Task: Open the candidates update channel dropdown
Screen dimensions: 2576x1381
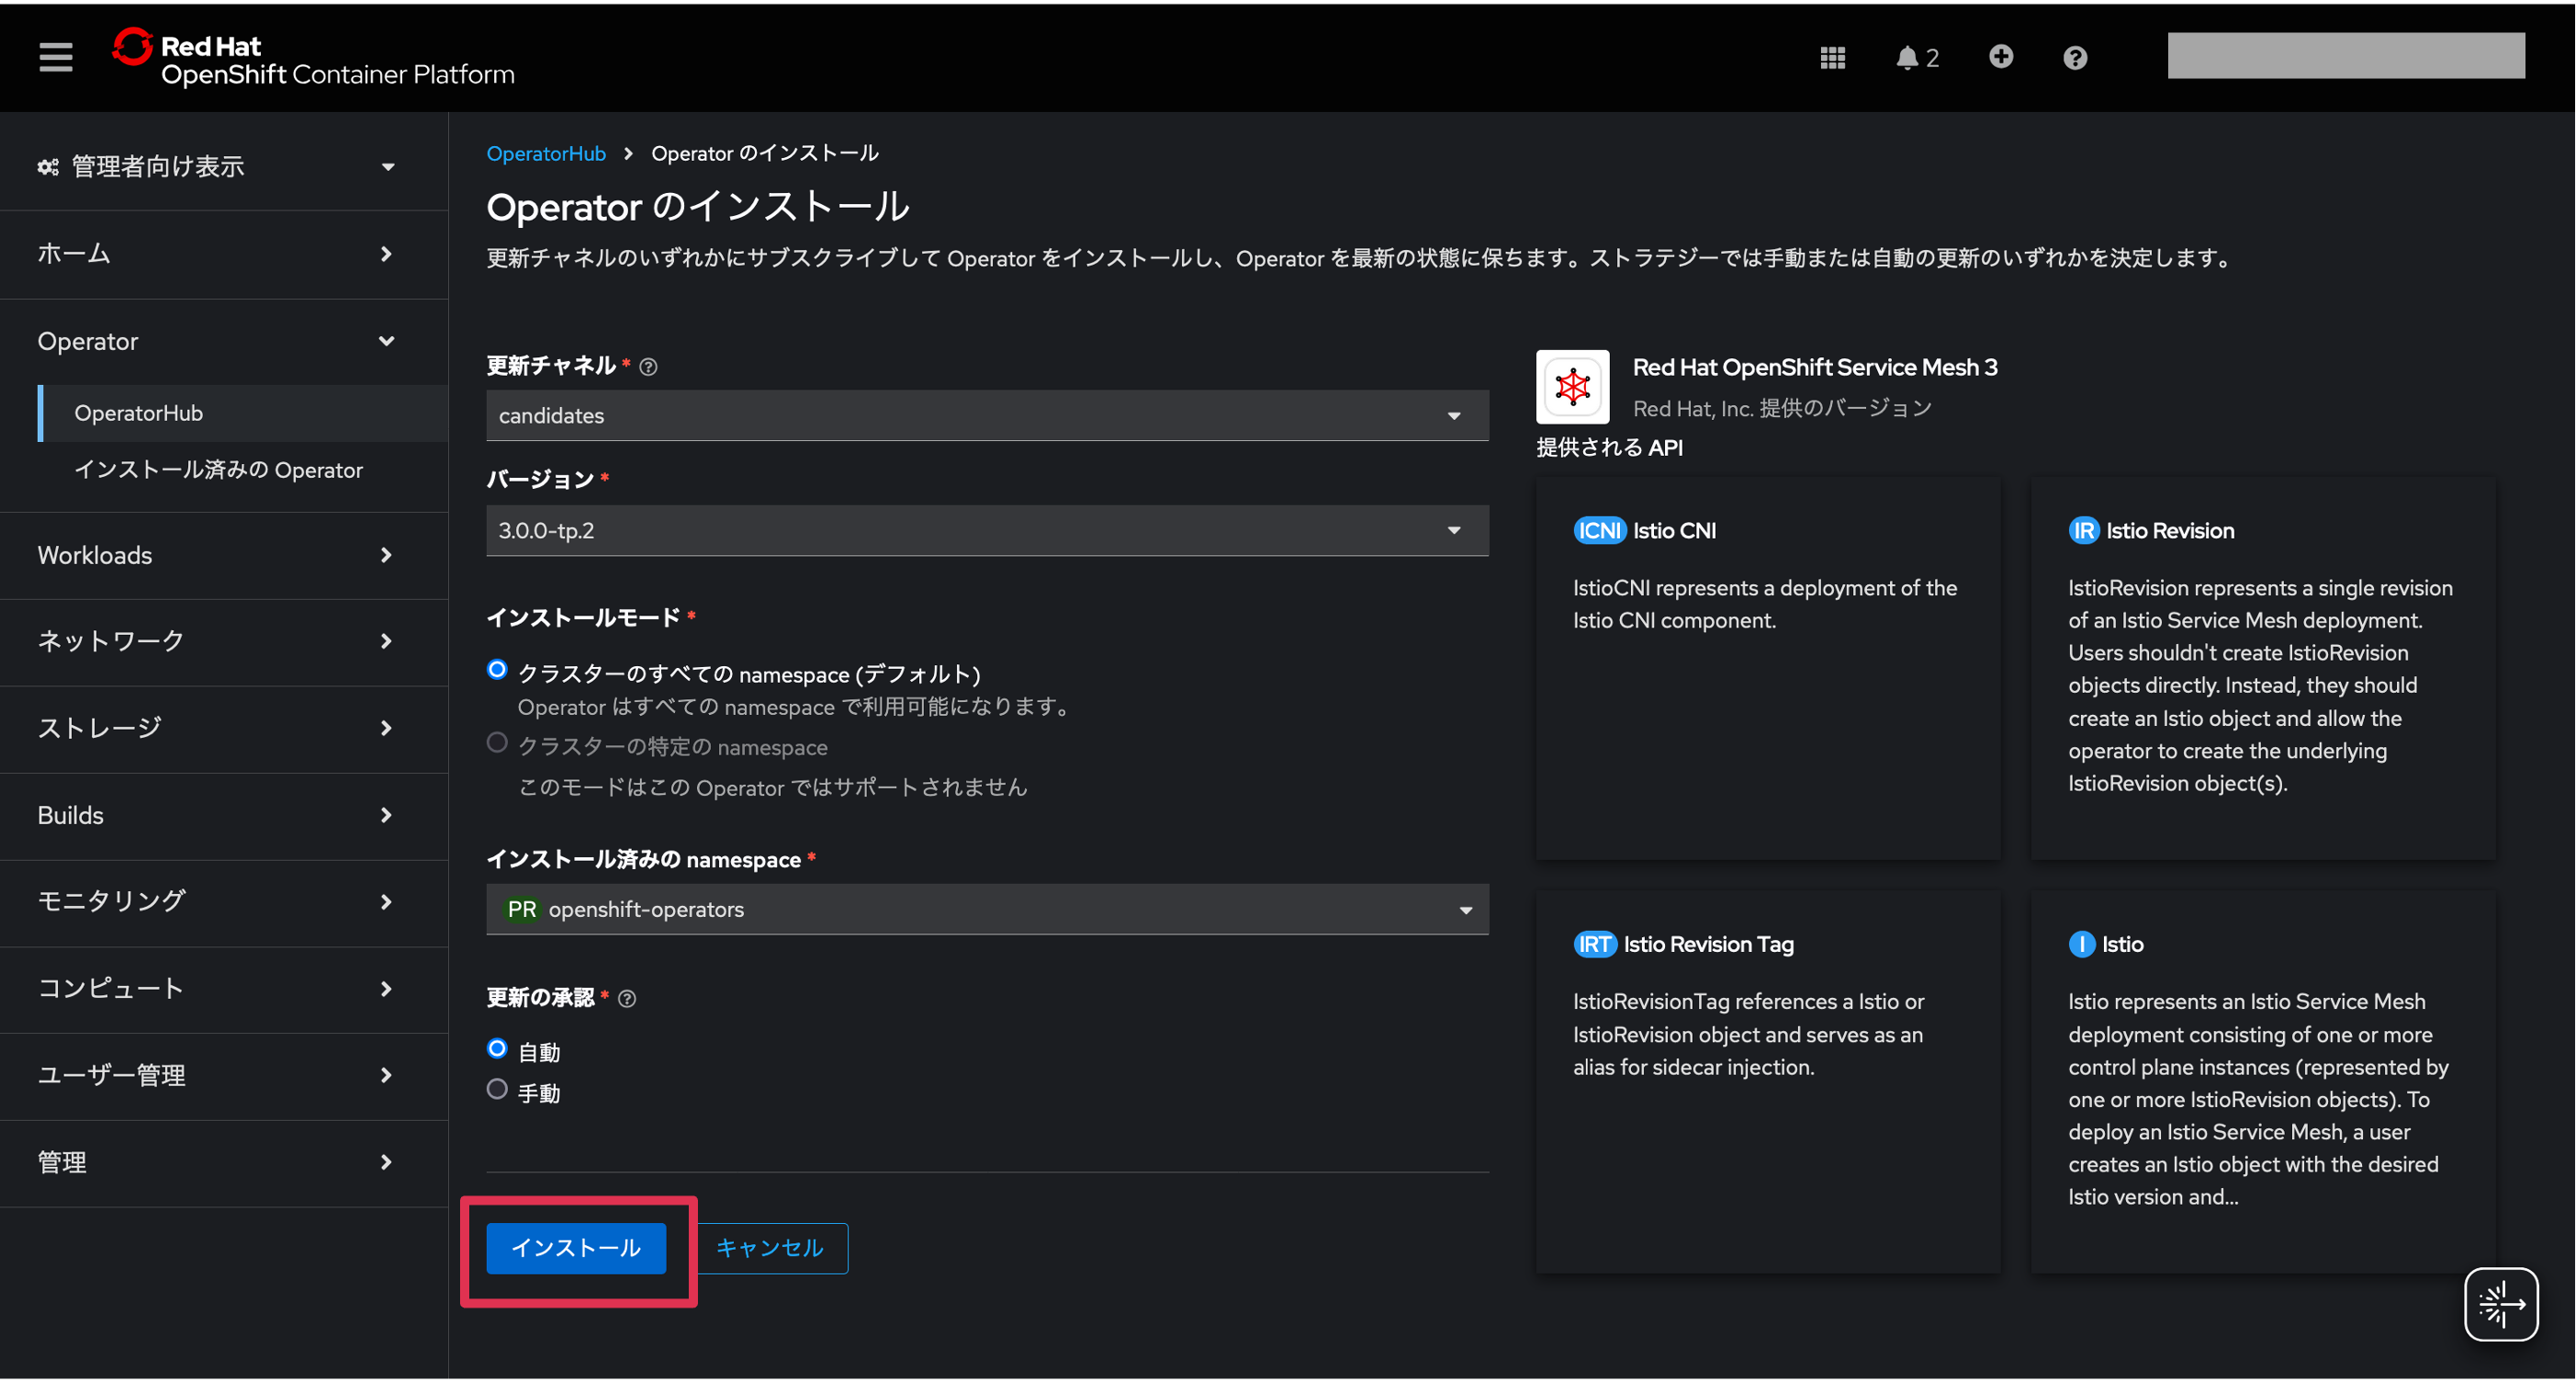Action: click(986, 414)
